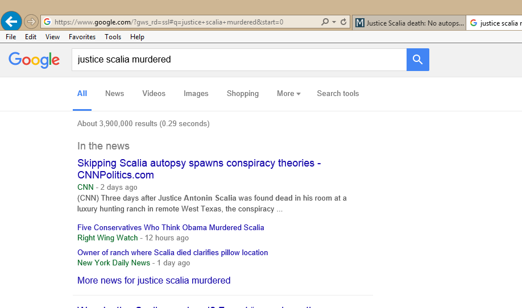
Task: Open the File menu
Action: [11, 37]
